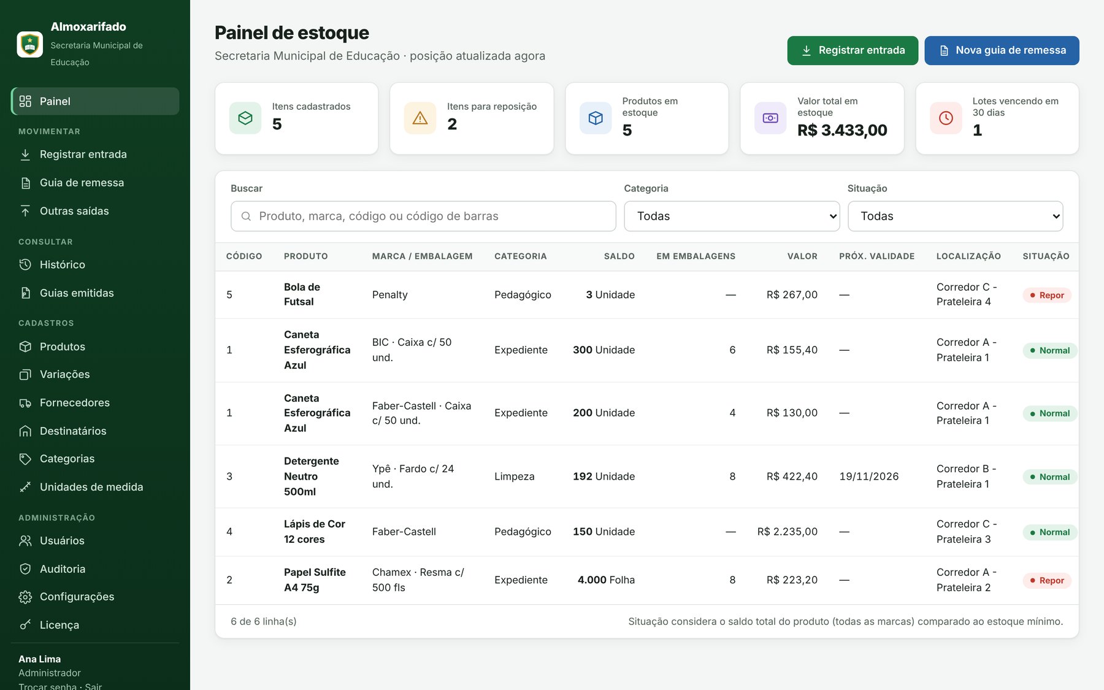The image size is (1104, 690).
Task: Click the Licença key icon
Action: (25, 625)
